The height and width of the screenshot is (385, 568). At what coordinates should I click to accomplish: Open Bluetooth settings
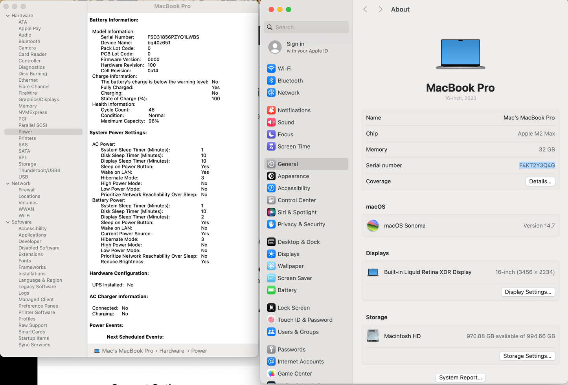290,81
